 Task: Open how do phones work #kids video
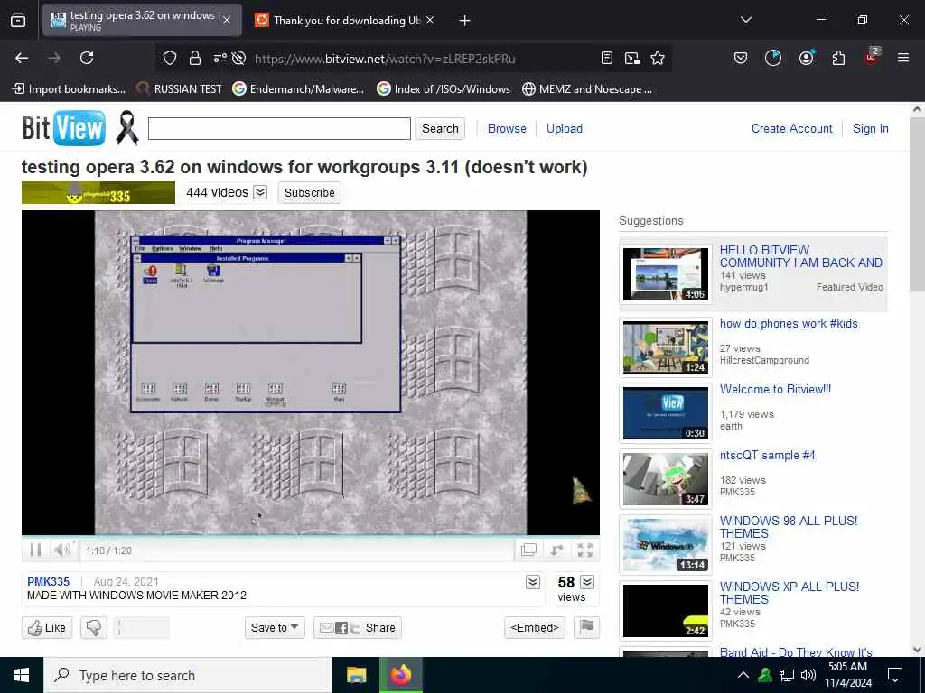coord(788,324)
